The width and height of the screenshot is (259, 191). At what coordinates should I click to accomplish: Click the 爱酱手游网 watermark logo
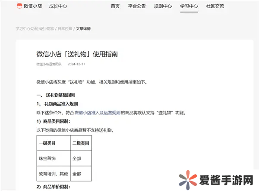pyautogui.click(x=216, y=177)
